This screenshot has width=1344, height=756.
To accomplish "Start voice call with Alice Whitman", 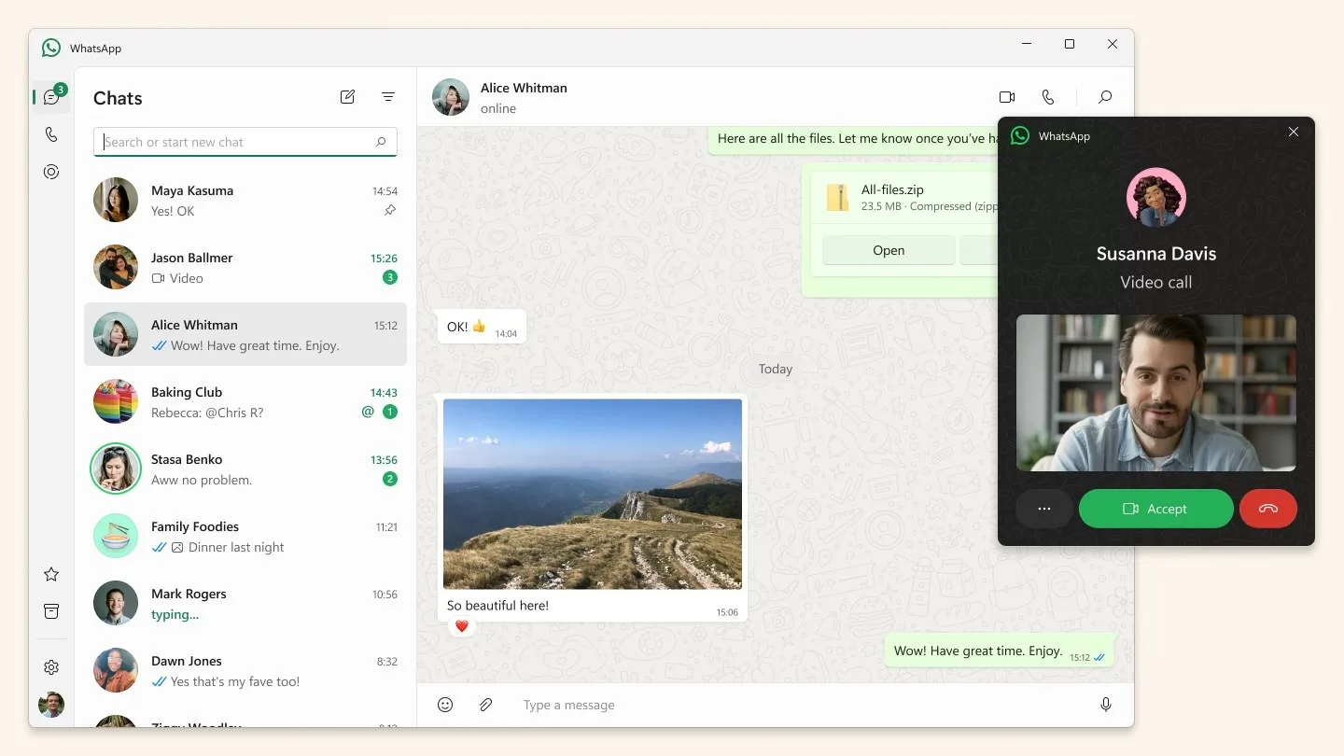I will coord(1048,97).
